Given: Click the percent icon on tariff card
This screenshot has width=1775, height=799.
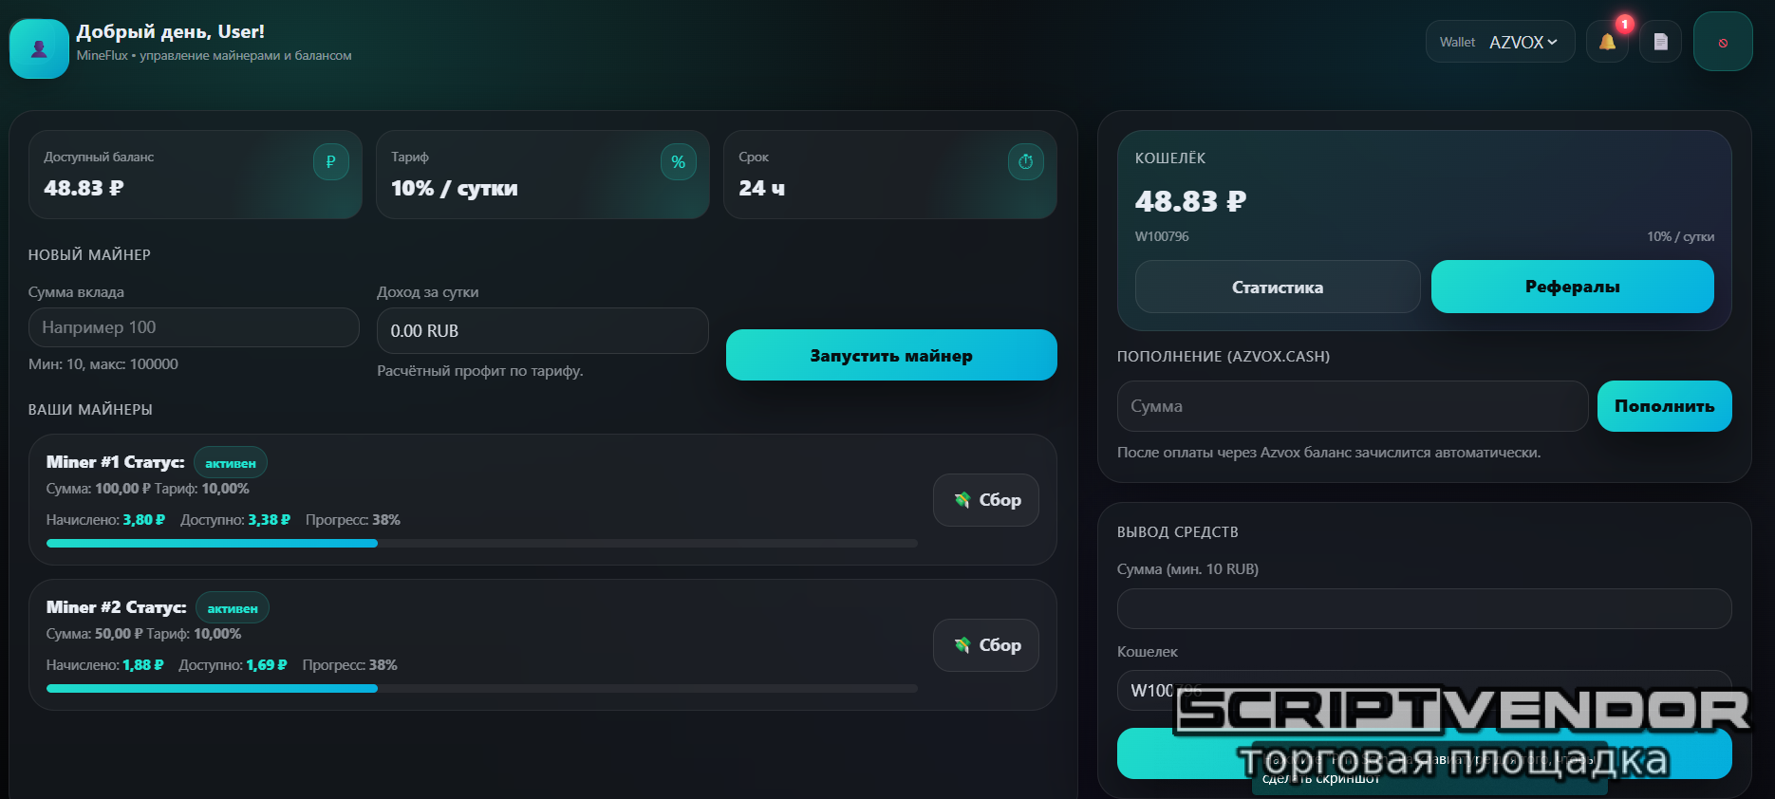Looking at the screenshot, I should click(678, 162).
